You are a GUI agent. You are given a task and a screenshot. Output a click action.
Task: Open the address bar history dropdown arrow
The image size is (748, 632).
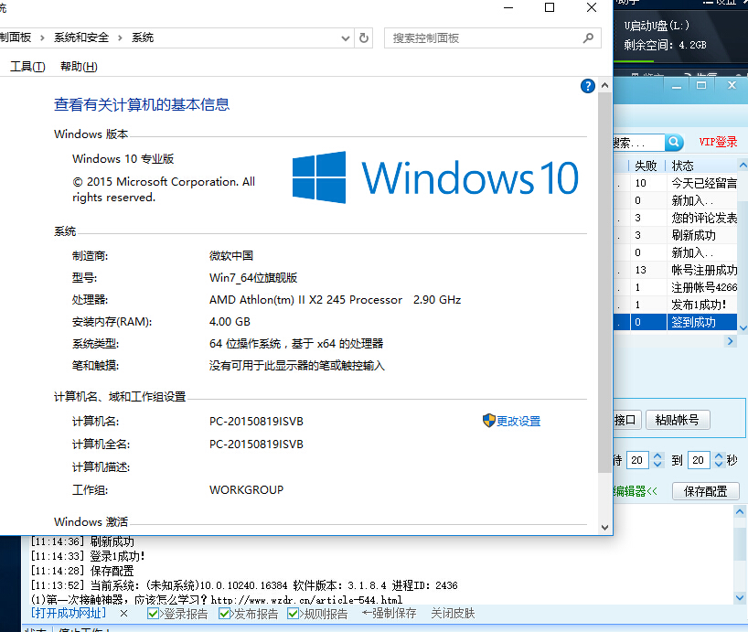345,37
